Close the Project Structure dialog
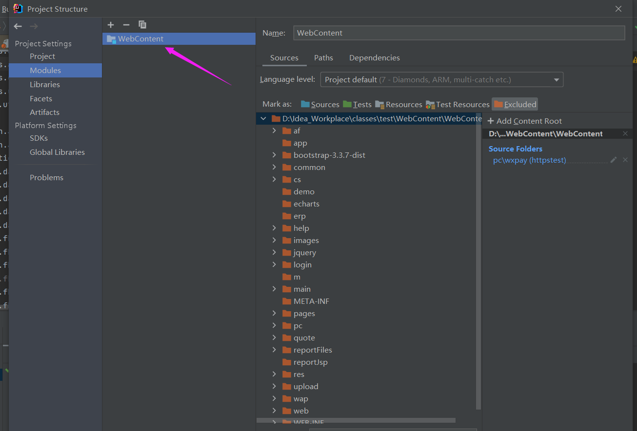The width and height of the screenshot is (637, 431). 618,9
